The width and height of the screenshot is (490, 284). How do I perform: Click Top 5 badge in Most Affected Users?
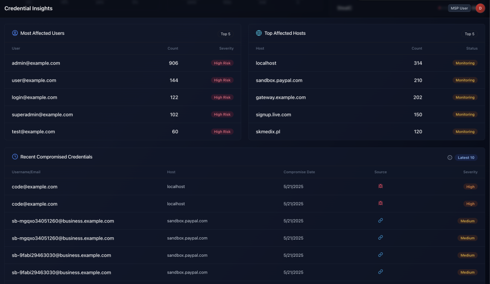(x=225, y=34)
